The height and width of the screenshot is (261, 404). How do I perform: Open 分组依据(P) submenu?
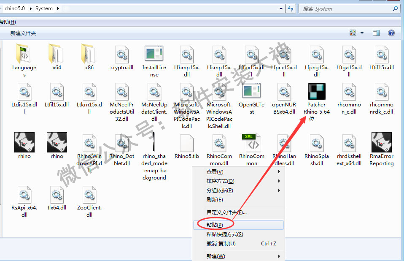tap(238, 190)
